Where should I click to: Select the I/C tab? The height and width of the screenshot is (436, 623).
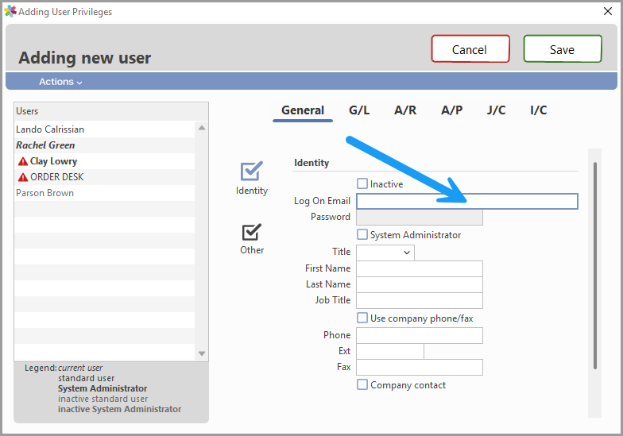[x=539, y=110]
